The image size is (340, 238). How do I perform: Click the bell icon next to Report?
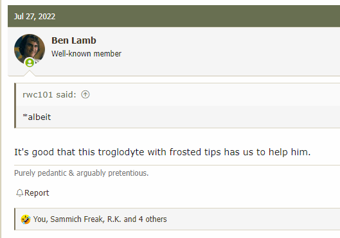point(19,193)
